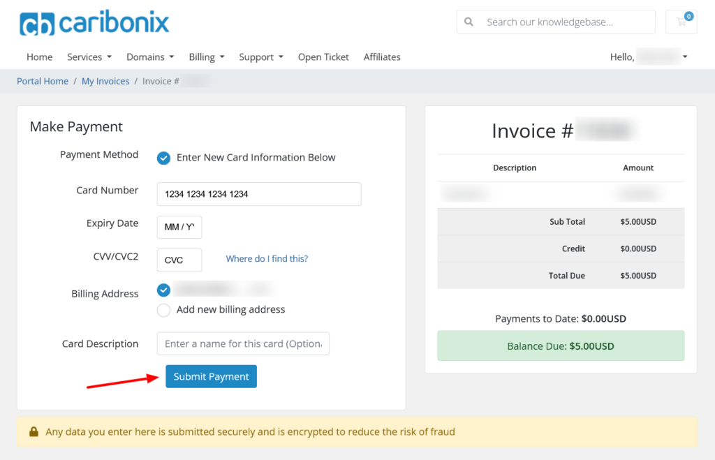Image resolution: width=715 pixels, height=460 pixels.
Task: Open the Support dropdown menu
Action: click(260, 57)
